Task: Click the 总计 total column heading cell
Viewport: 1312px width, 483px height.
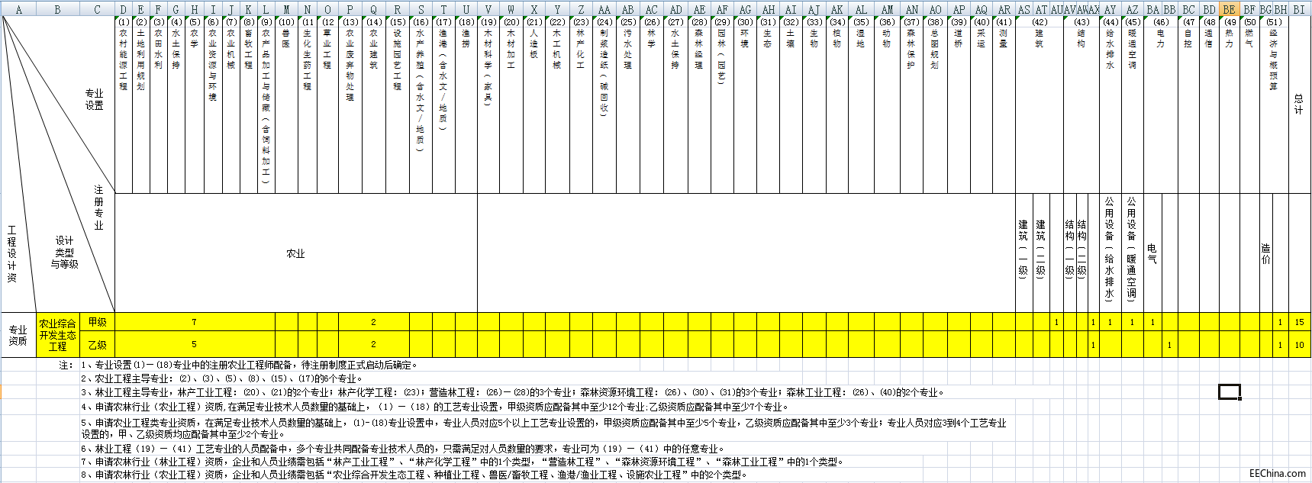Action: 1299,105
